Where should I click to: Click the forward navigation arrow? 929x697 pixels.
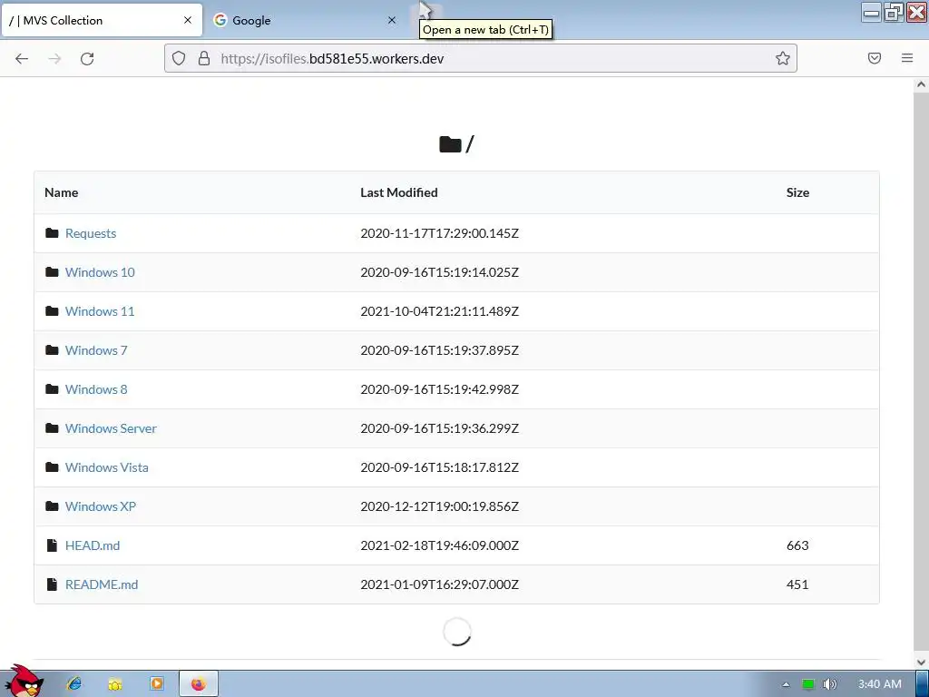tap(54, 58)
